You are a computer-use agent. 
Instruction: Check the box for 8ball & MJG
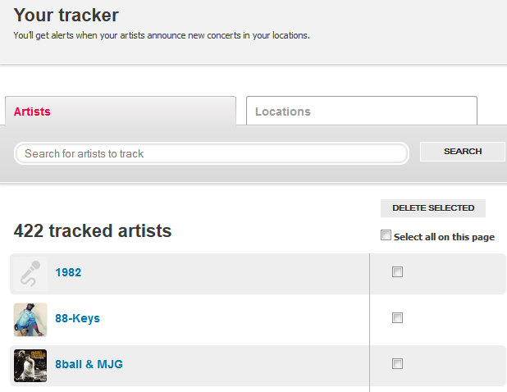[397, 364]
